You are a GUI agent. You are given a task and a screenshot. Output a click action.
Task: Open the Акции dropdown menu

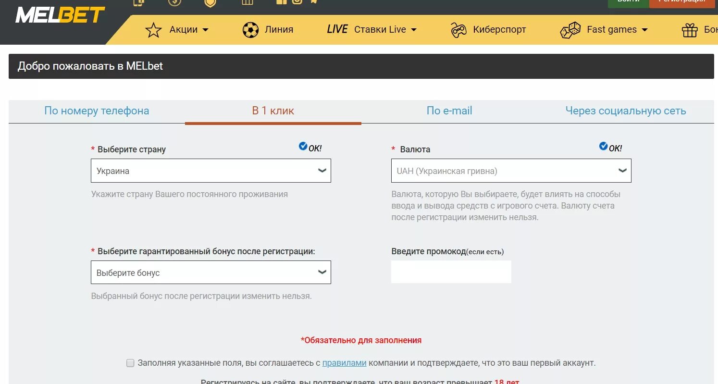pos(189,30)
